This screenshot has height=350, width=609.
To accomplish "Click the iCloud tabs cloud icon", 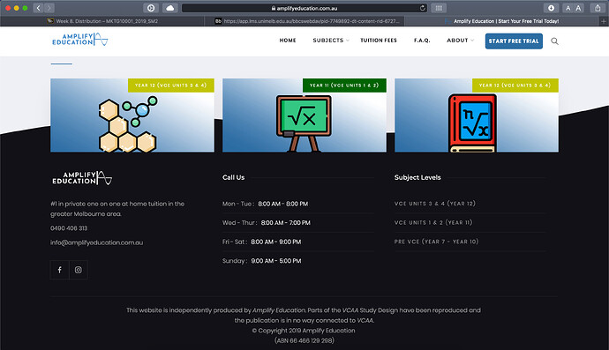I will 169,8.
